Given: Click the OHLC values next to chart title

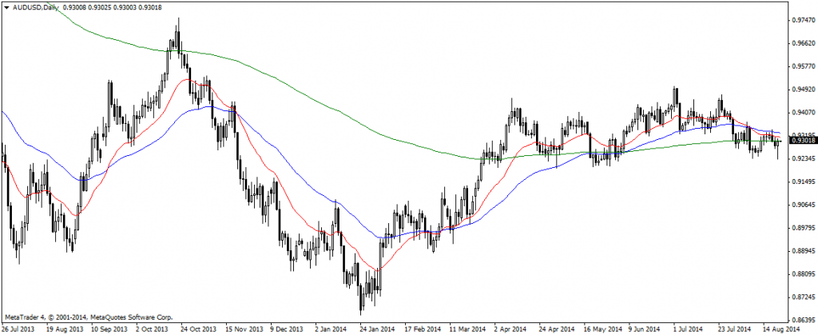Looking at the screenshot, I should [108, 7].
